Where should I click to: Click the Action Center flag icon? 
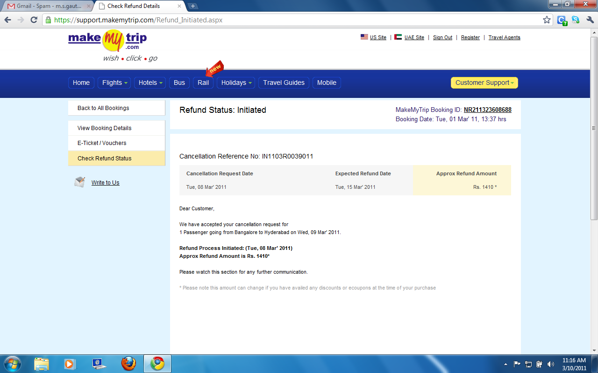click(517, 364)
